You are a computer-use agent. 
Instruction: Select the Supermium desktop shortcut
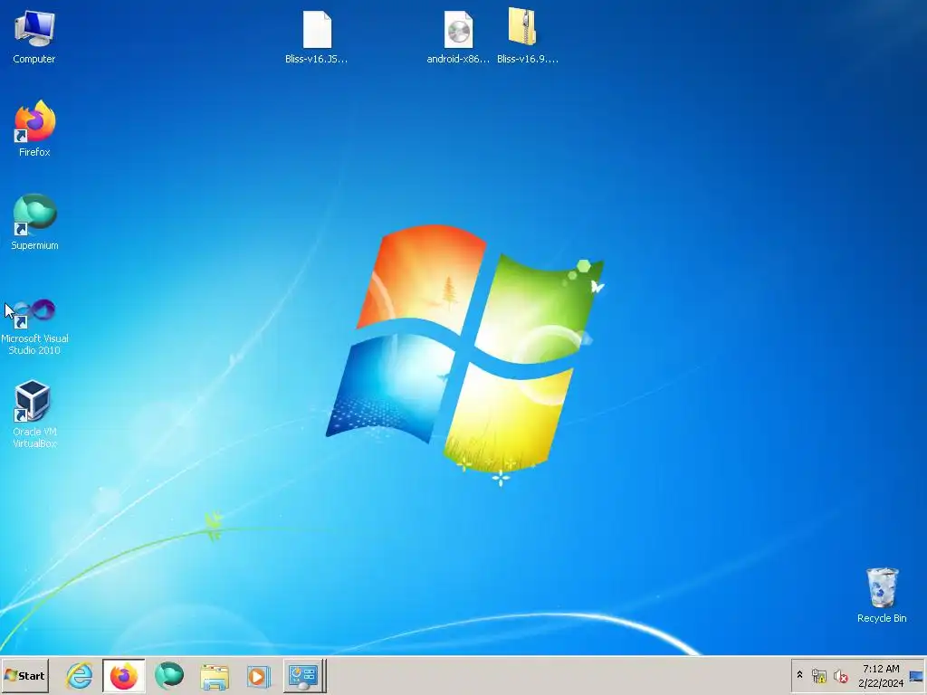[x=34, y=222]
